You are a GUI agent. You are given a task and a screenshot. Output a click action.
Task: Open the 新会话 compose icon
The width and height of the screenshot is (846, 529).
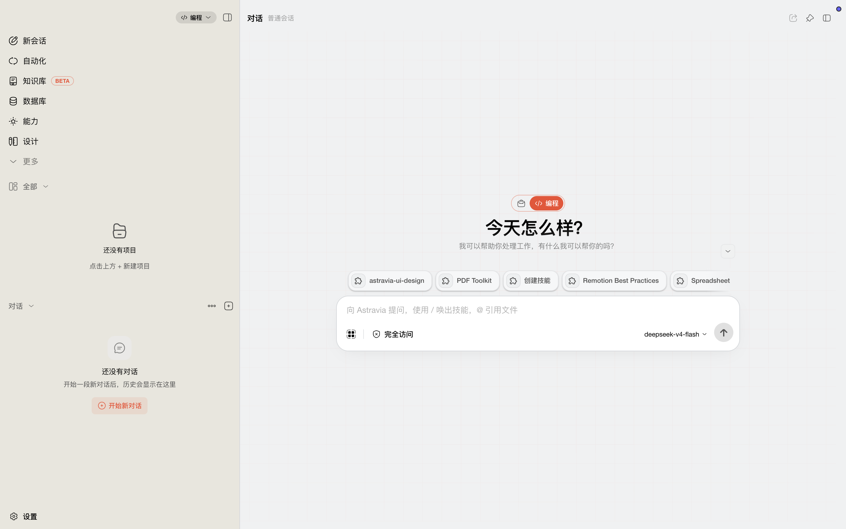coord(13,41)
